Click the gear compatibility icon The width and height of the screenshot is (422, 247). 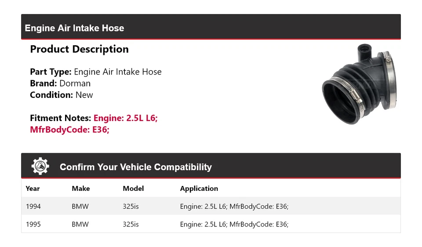40,167
